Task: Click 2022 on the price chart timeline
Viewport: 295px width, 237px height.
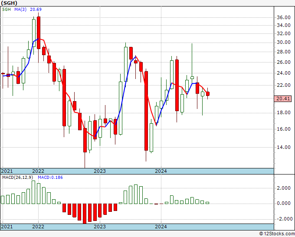Action: (38, 171)
